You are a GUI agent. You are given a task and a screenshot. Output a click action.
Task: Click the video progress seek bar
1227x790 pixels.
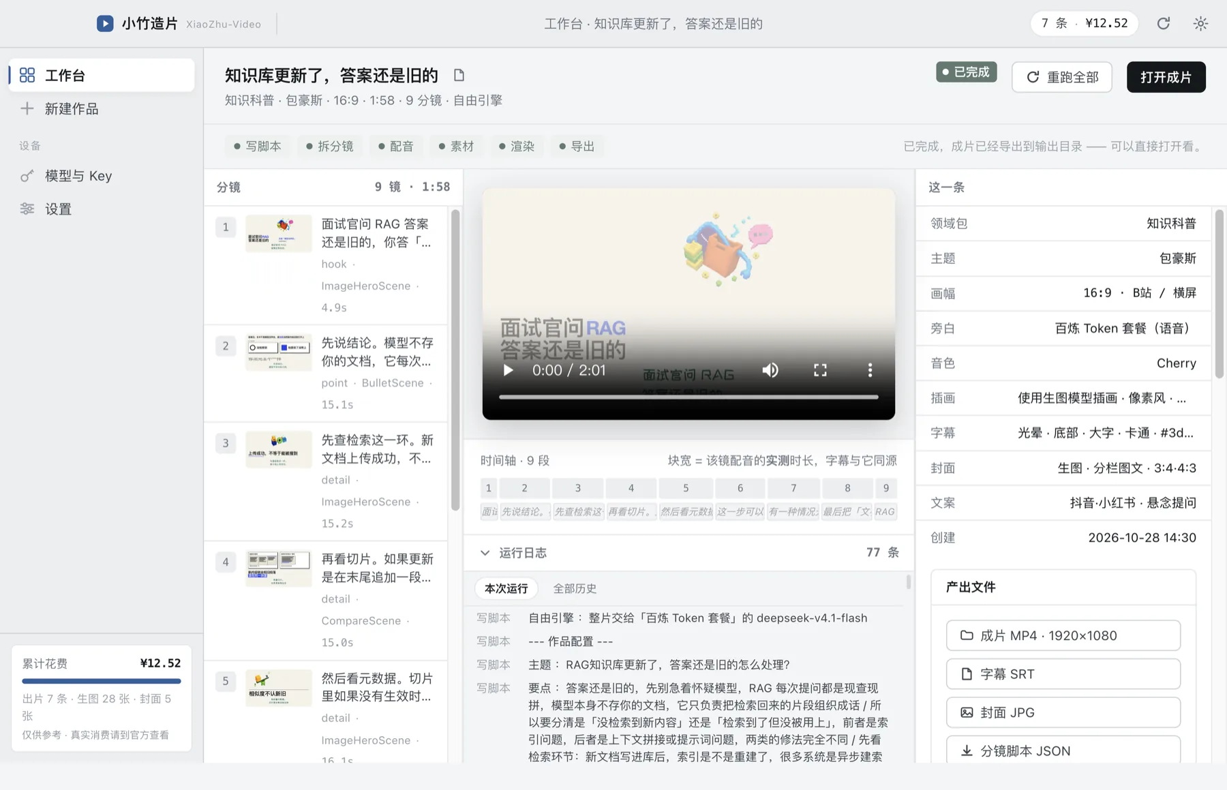(688, 397)
